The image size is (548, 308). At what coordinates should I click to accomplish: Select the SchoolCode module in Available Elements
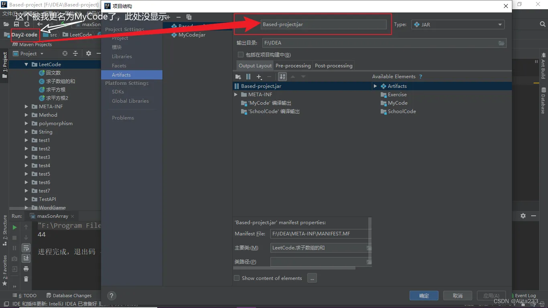[x=398, y=111]
